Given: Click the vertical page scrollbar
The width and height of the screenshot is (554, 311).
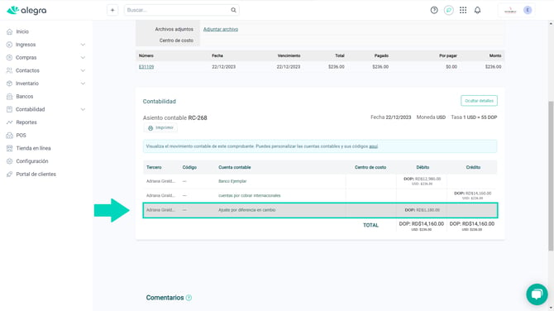Looking at the screenshot, I should 551,176.
